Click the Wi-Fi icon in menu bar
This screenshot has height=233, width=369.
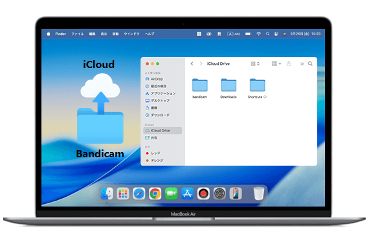259,34
